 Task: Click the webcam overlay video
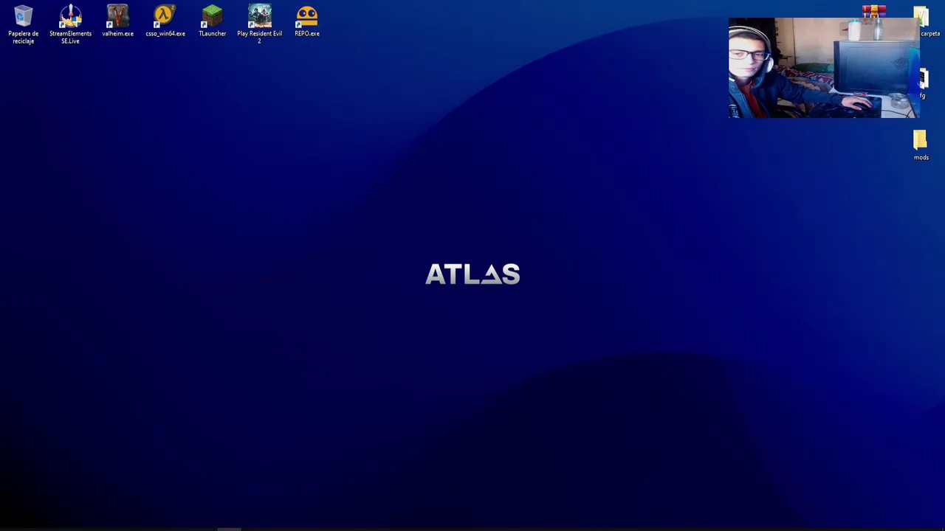(824, 68)
